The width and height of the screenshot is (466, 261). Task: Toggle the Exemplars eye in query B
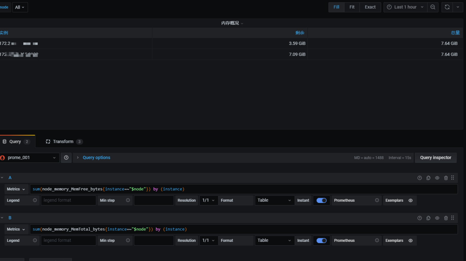[411, 241]
